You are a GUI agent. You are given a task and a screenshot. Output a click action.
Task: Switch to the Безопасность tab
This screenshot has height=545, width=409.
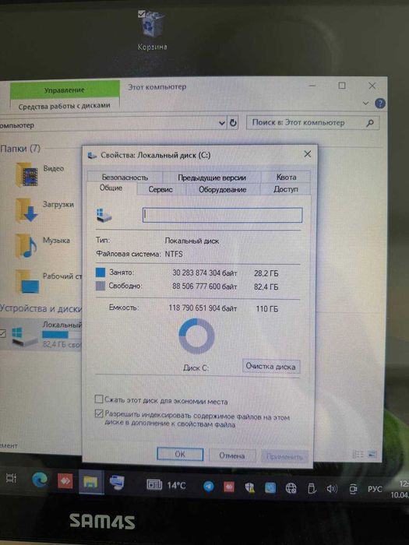[x=125, y=178]
